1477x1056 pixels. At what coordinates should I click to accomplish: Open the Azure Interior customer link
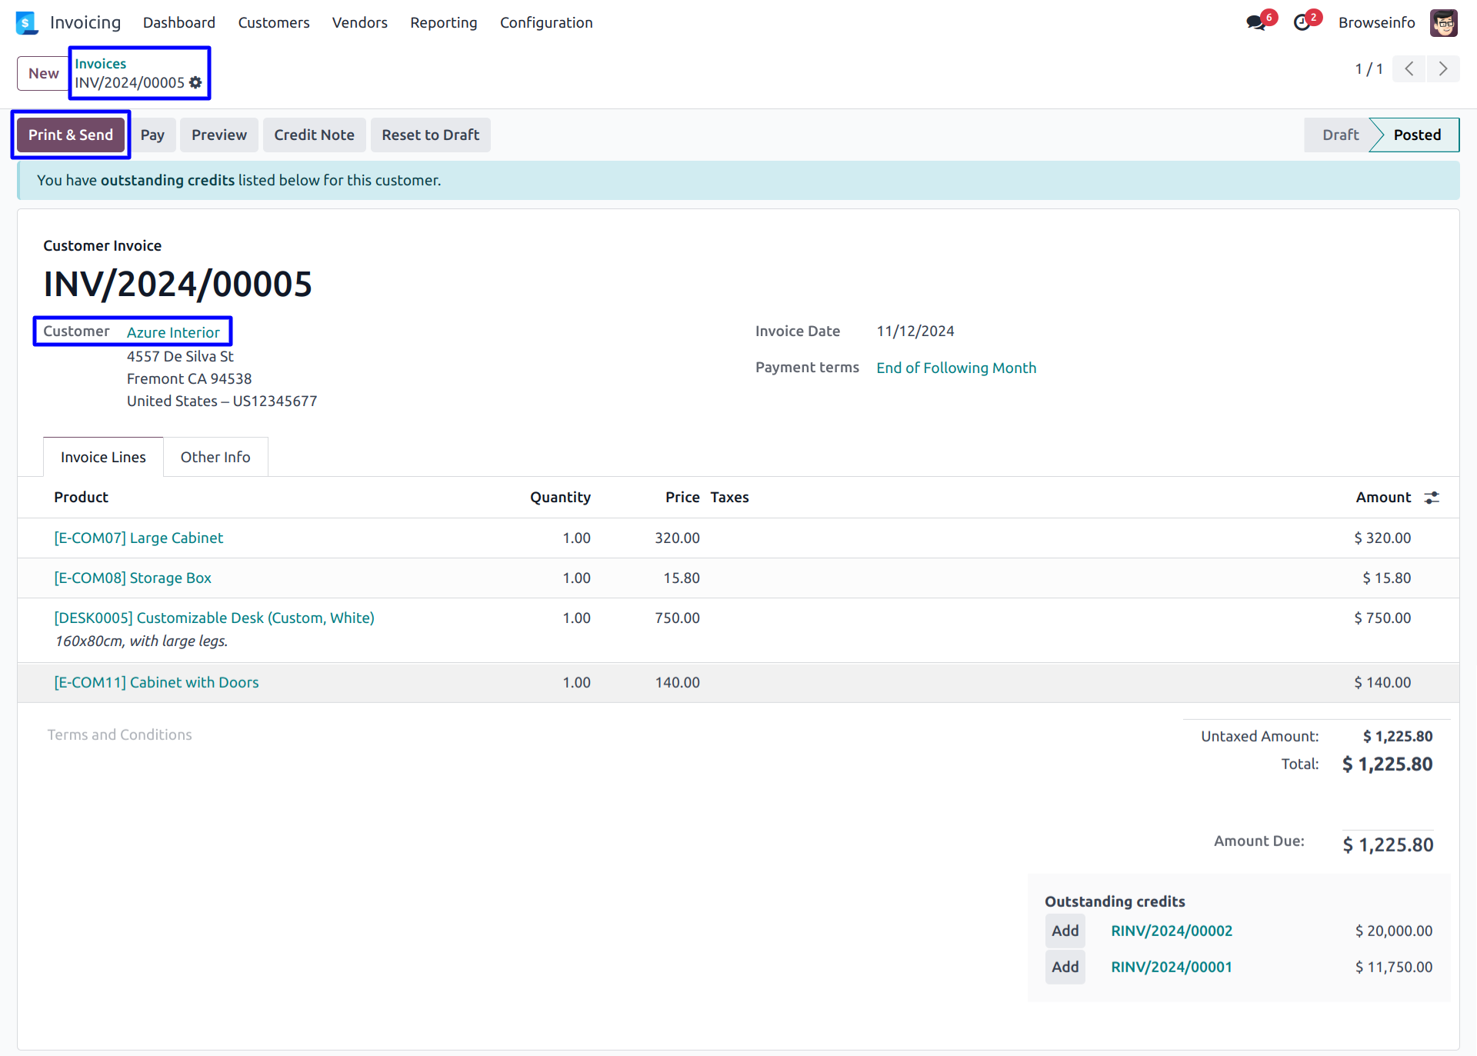coord(173,332)
